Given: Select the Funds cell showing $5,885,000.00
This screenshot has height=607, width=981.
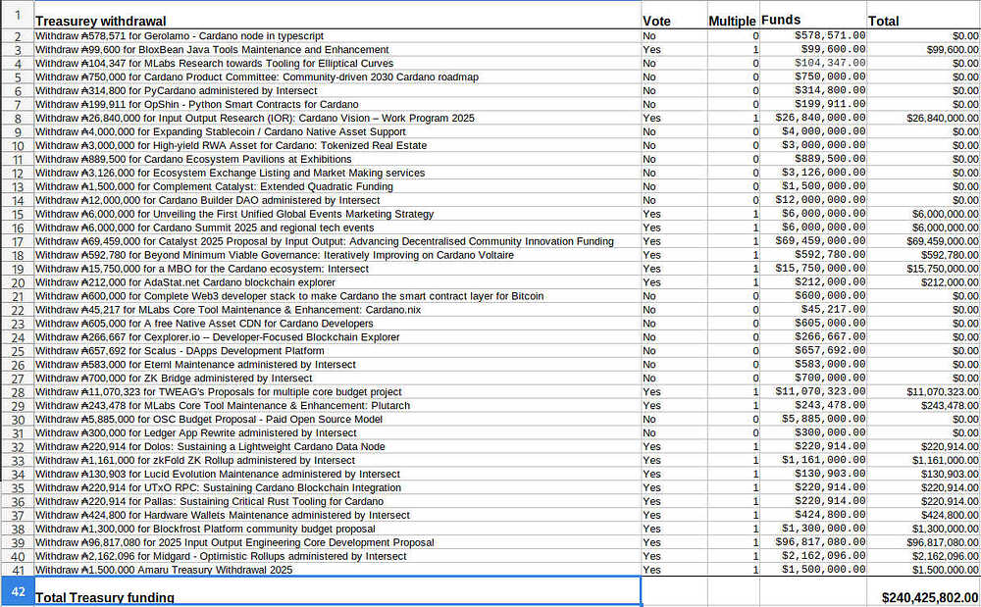Looking at the screenshot, I should click(812, 419).
